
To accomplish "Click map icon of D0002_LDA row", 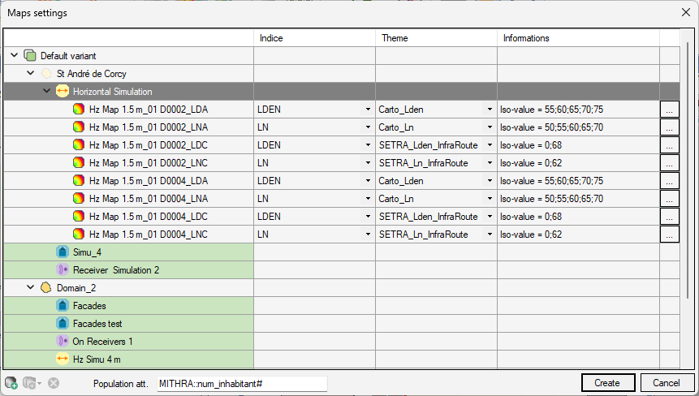I will coord(79,109).
